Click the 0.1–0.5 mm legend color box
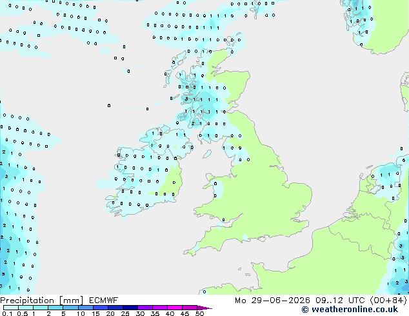This screenshot has height=316, width=409. pyautogui.click(x=11, y=308)
